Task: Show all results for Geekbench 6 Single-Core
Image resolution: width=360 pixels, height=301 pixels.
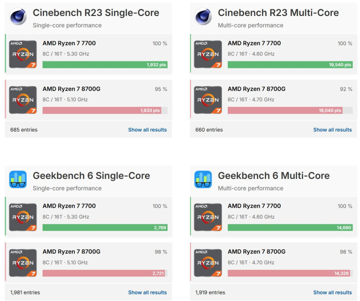Action: [147, 292]
